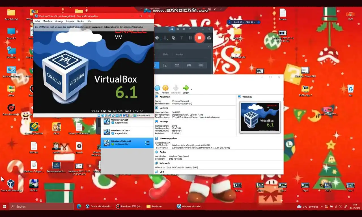Click the Windows Start button

click(5, 207)
